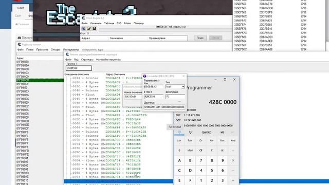
Task: Click the clear key next to CE
Action: pos(211,151)
